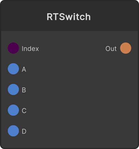The image size is (139, 149).
Task: Select the blue input port D
Action: (x=13, y=131)
